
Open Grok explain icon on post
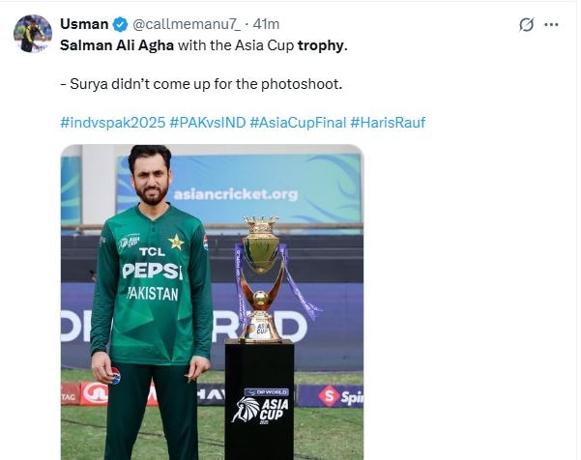[x=528, y=24]
